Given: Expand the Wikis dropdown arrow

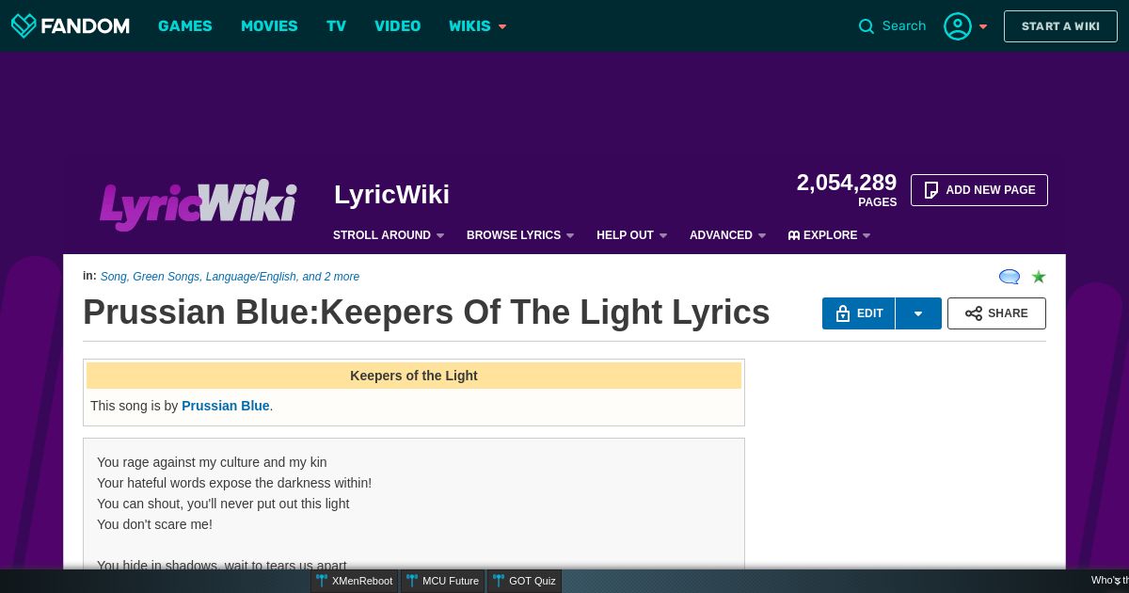Looking at the screenshot, I should [502, 26].
